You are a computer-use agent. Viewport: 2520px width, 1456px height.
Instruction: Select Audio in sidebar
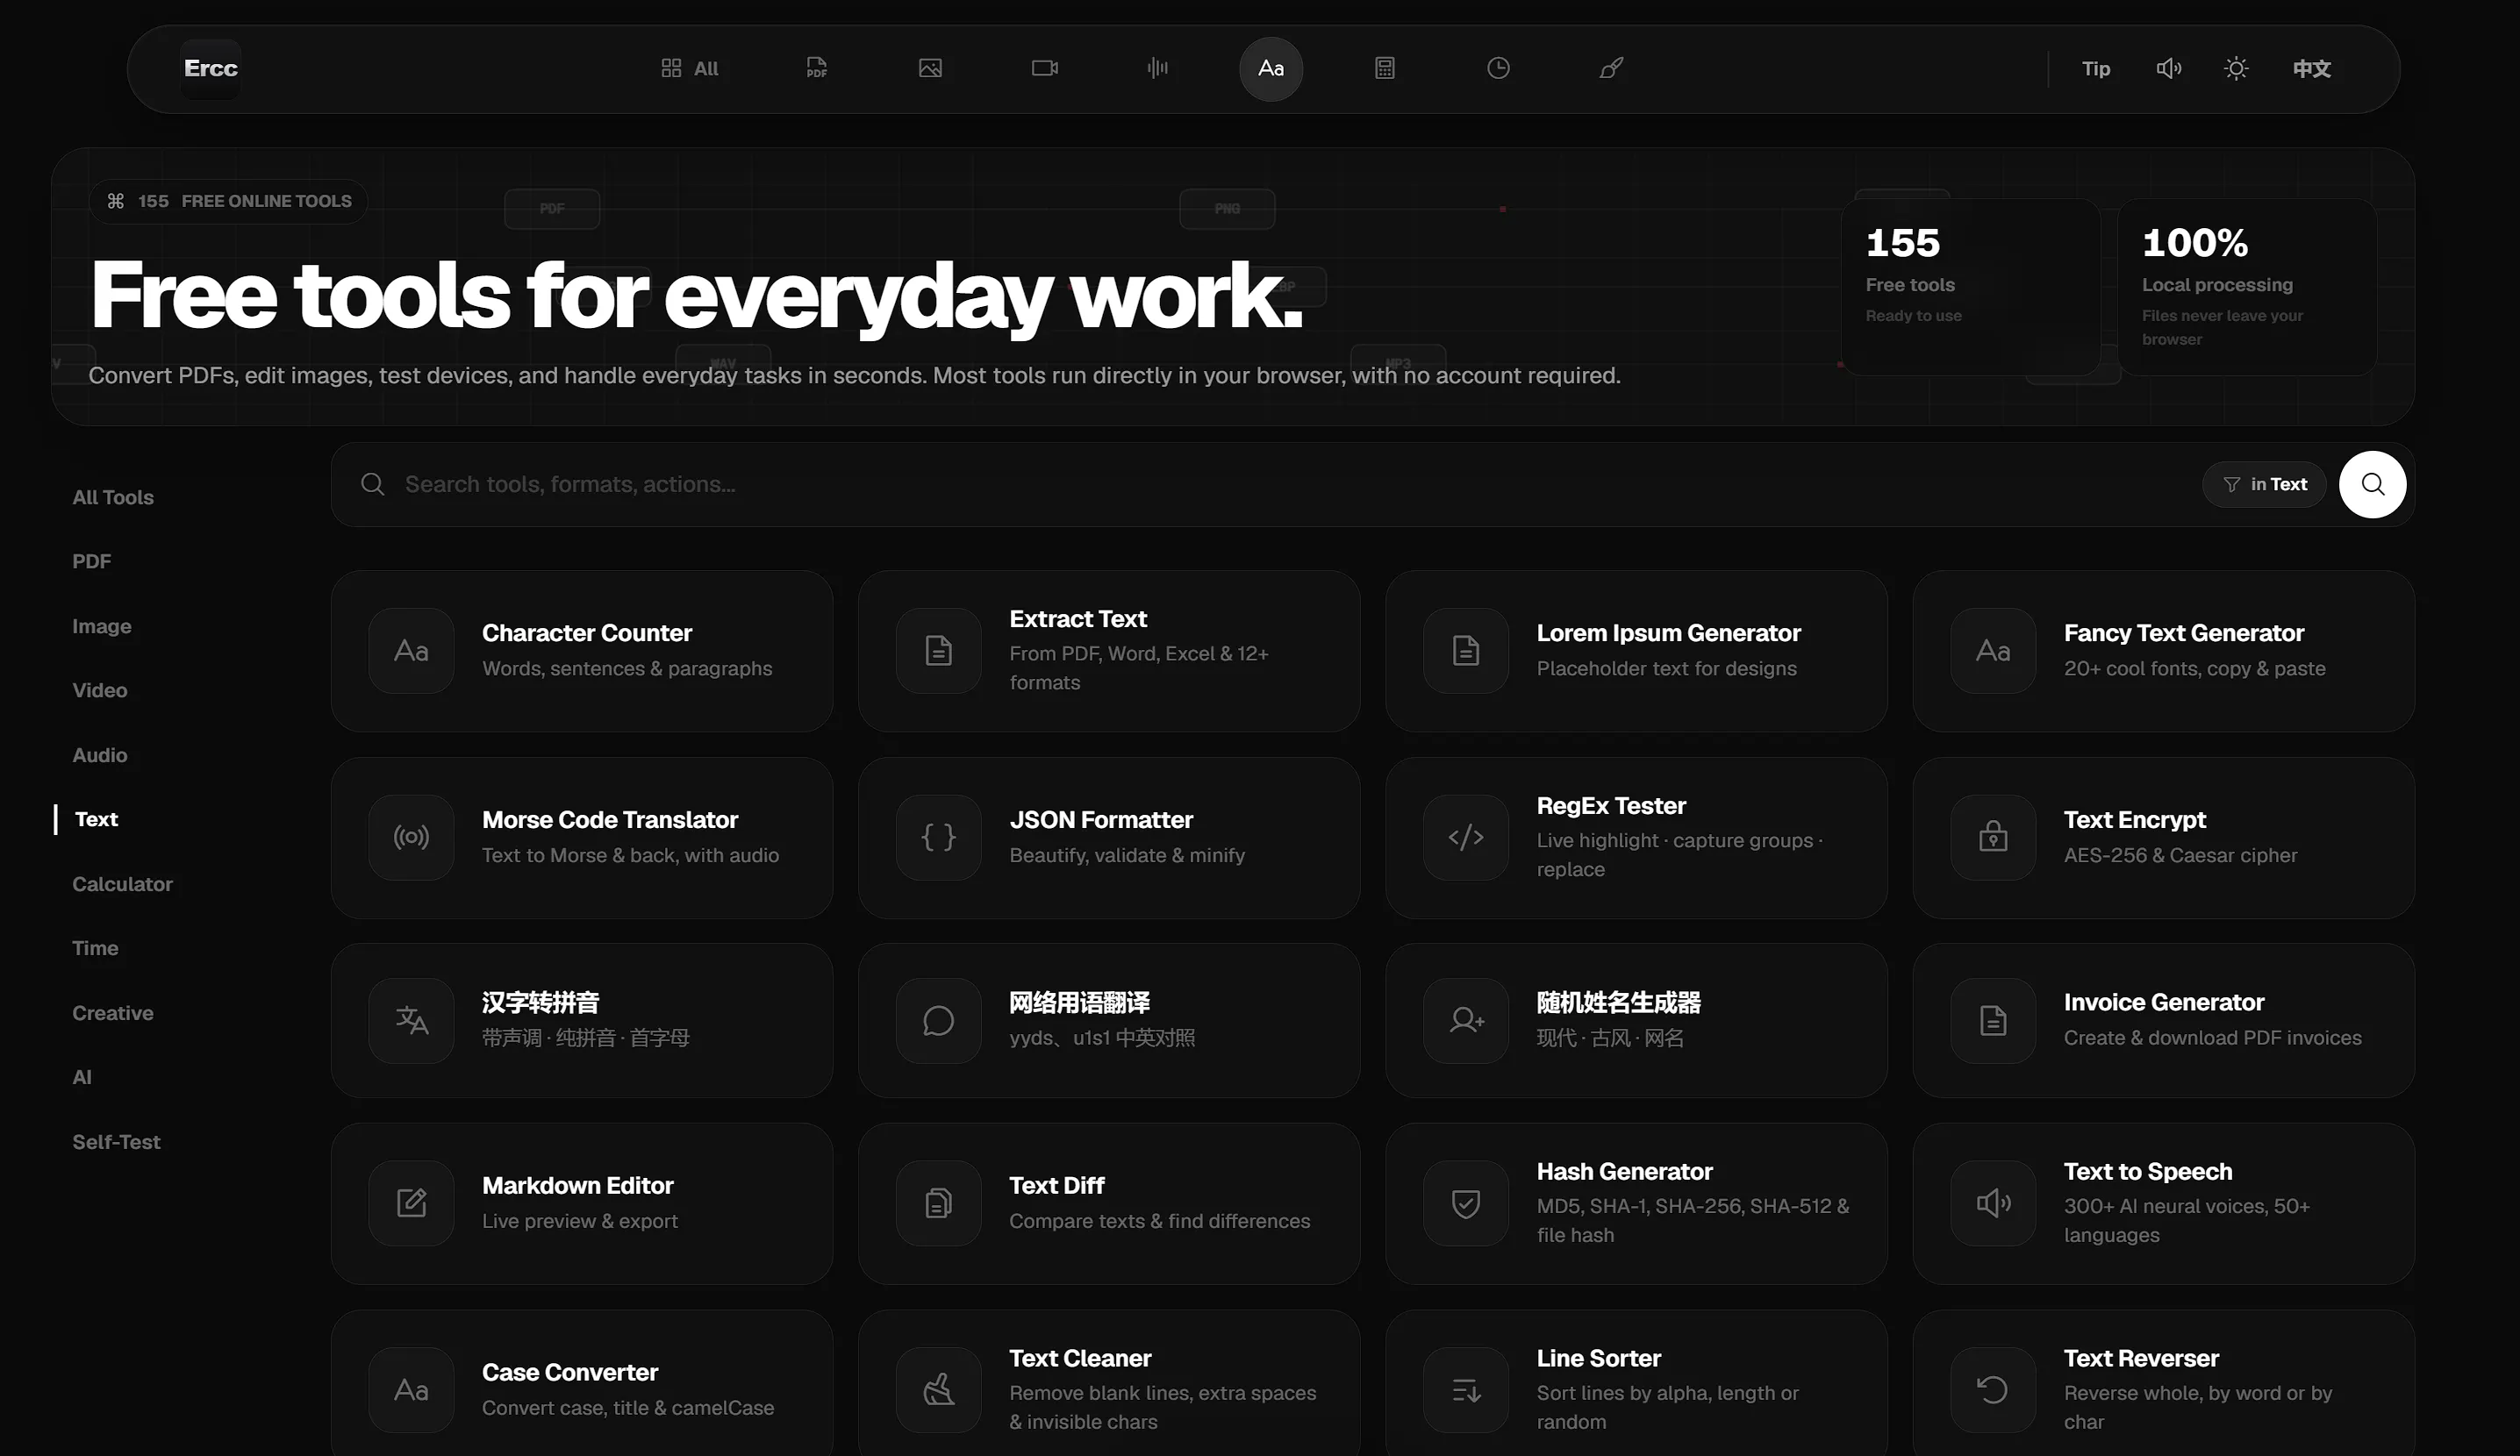pyautogui.click(x=99, y=754)
